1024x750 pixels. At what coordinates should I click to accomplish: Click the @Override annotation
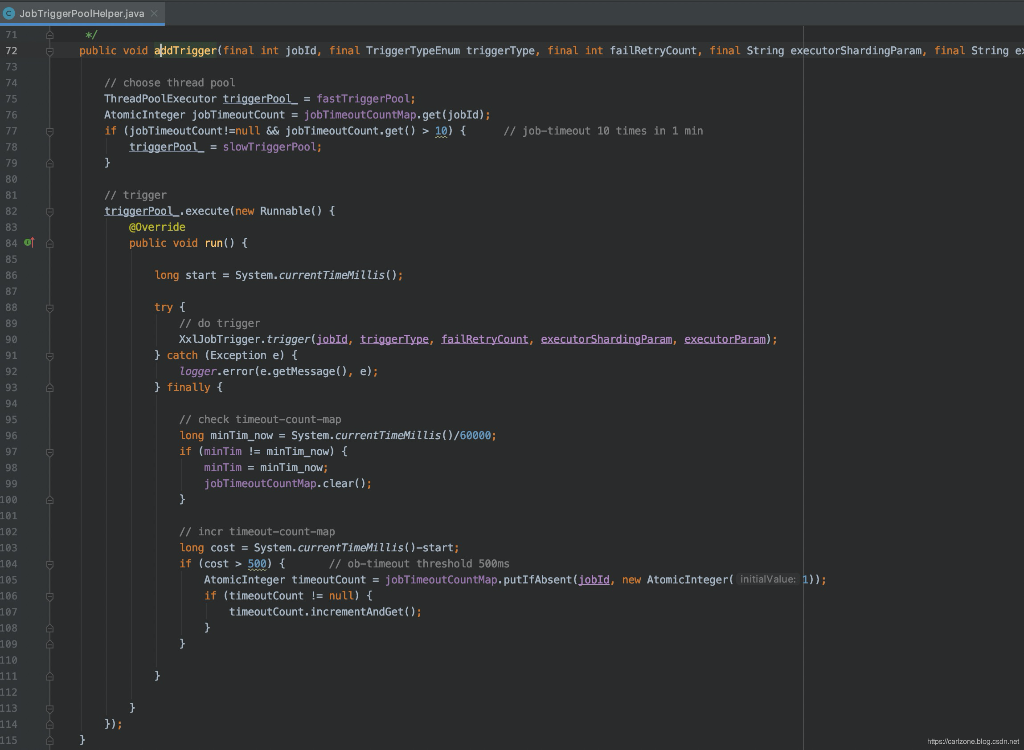click(157, 227)
